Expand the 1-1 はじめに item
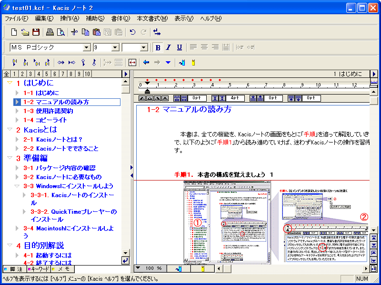The height and width of the screenshot is (285, 381). click(17, 93)
